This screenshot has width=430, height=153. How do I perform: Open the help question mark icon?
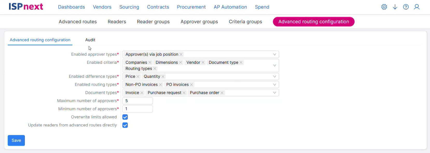[406, 7]
